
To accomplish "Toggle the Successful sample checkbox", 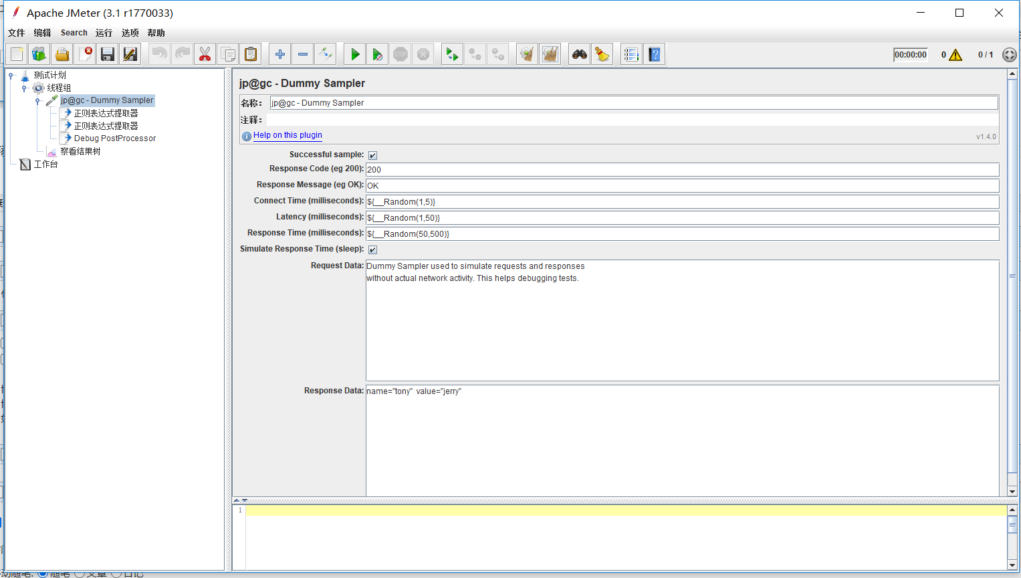I will (373, 155).
